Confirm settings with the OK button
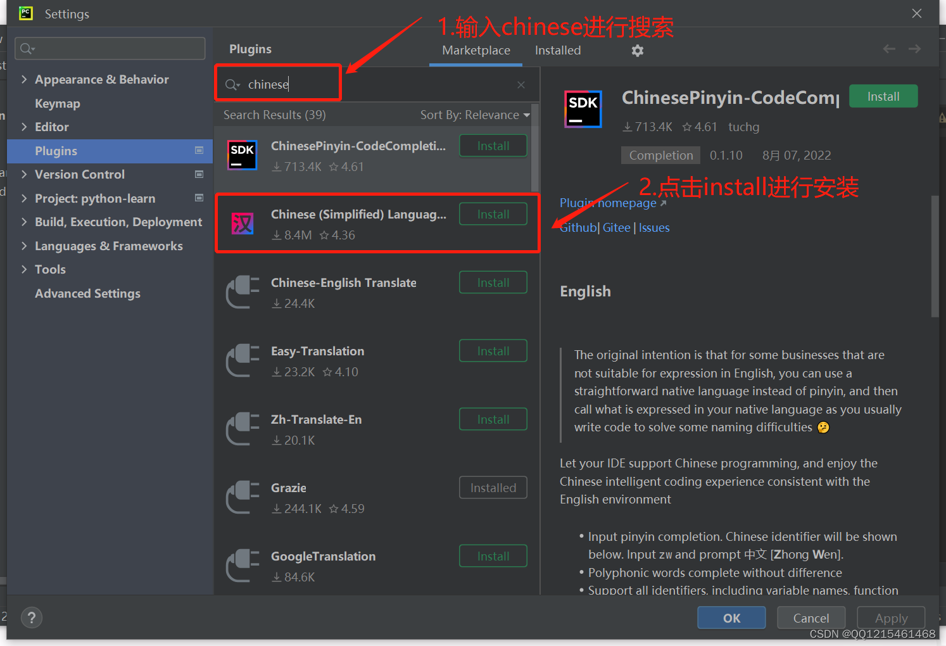Image resolution: width=946 pixels, height=646 pixels. click(x=731, y=618)
